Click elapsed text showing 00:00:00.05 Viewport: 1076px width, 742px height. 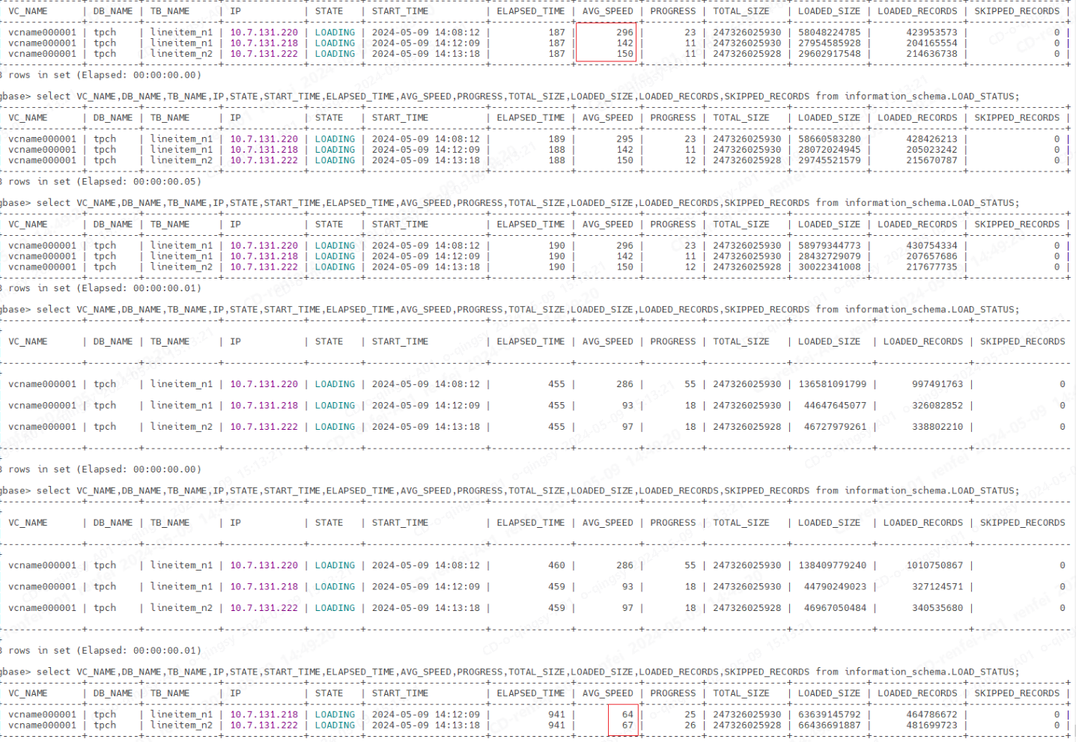[x=166, y=181]
